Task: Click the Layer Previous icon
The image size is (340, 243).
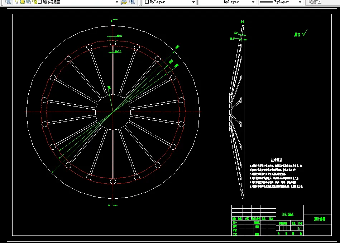Action: click(132, 2)
